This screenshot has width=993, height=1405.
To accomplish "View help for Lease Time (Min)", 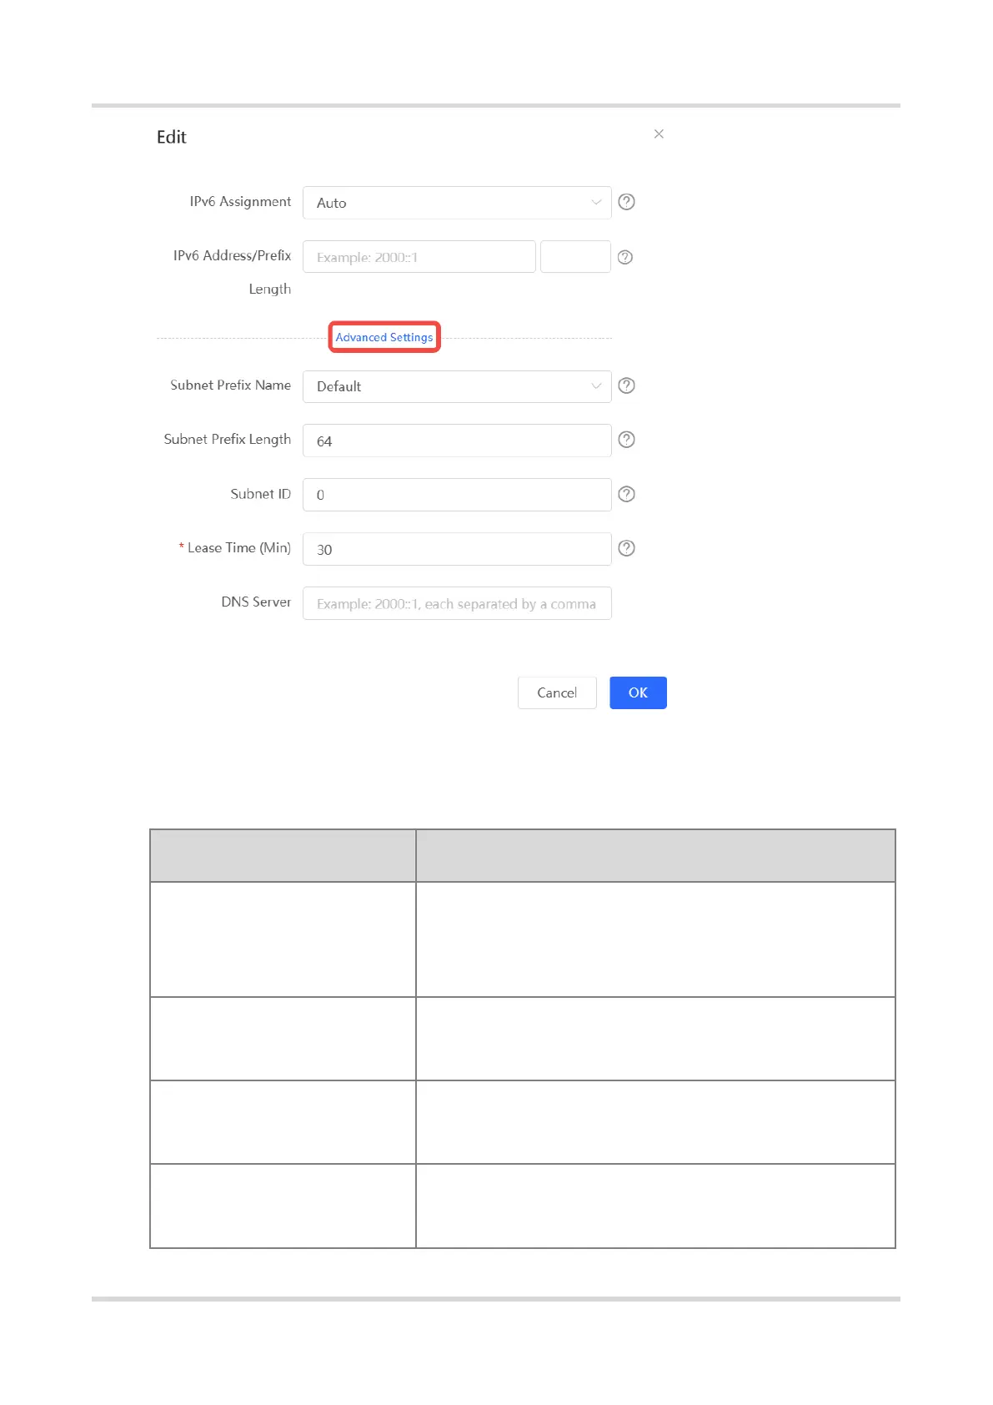I will tap(626, 548).
